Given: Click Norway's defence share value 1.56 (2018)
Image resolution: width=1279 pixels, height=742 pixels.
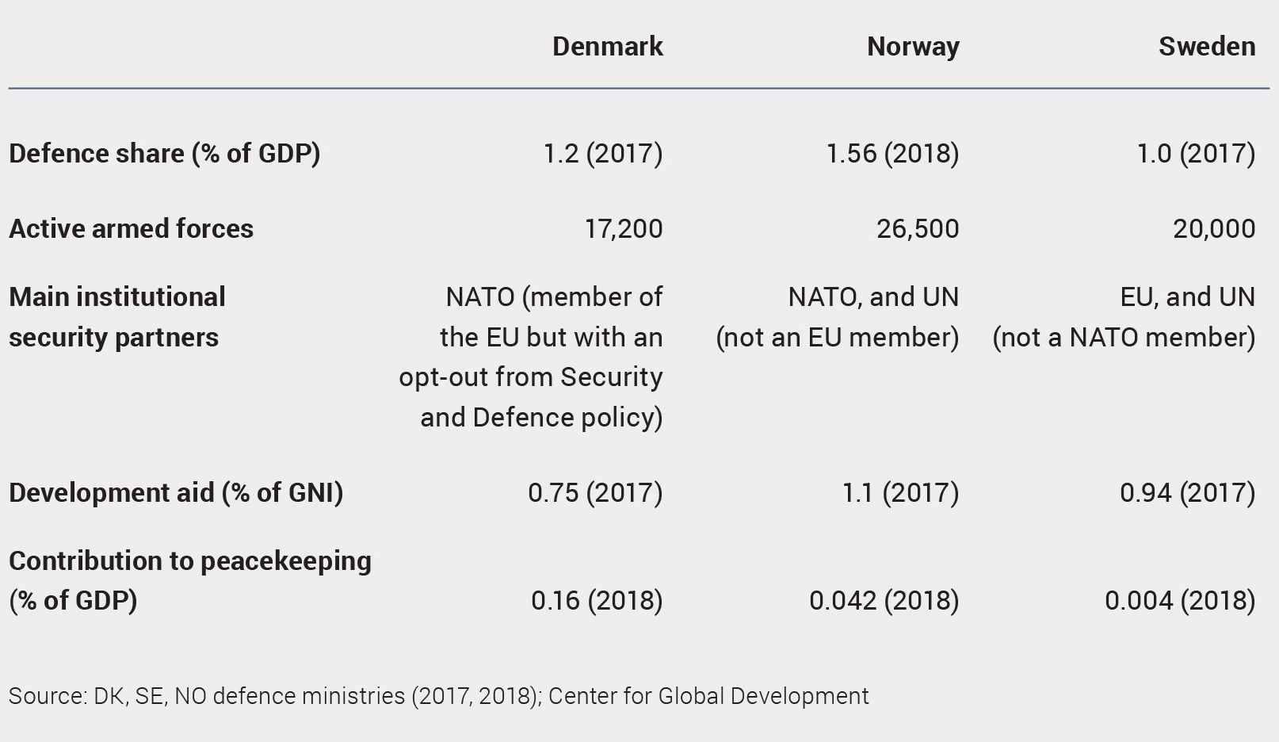Looking at the screenshot, I should coord(892,153).
